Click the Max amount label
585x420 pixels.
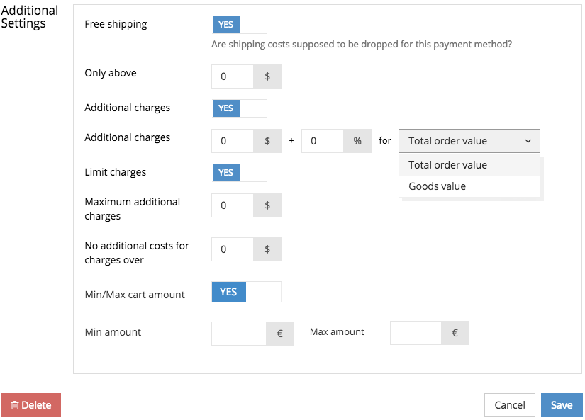(337, 331)
